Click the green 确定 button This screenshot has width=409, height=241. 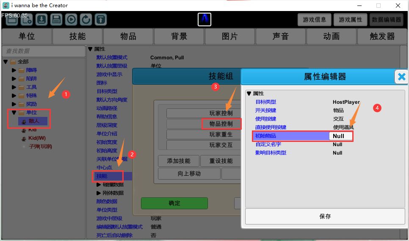174,203
